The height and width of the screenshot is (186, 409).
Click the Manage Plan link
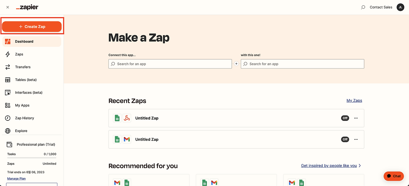(x=16, y=179)
